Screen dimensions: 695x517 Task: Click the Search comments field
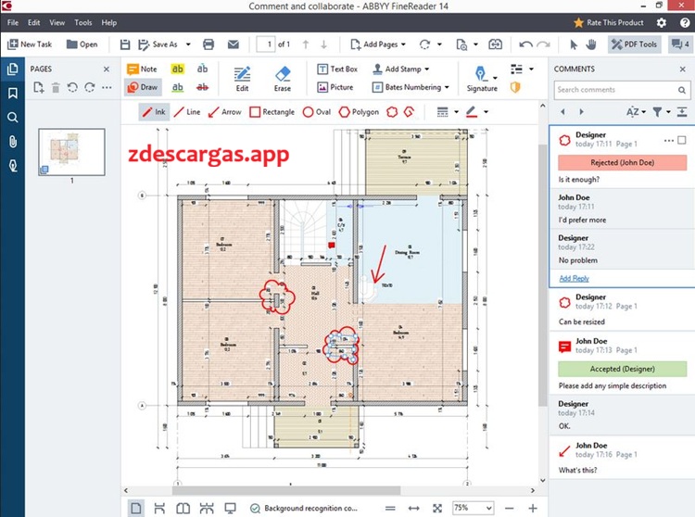pos(622,90)
